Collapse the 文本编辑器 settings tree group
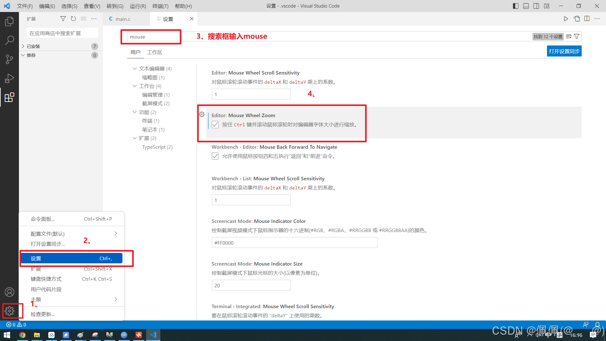The image size is (606, 341). tap(135, 69)
